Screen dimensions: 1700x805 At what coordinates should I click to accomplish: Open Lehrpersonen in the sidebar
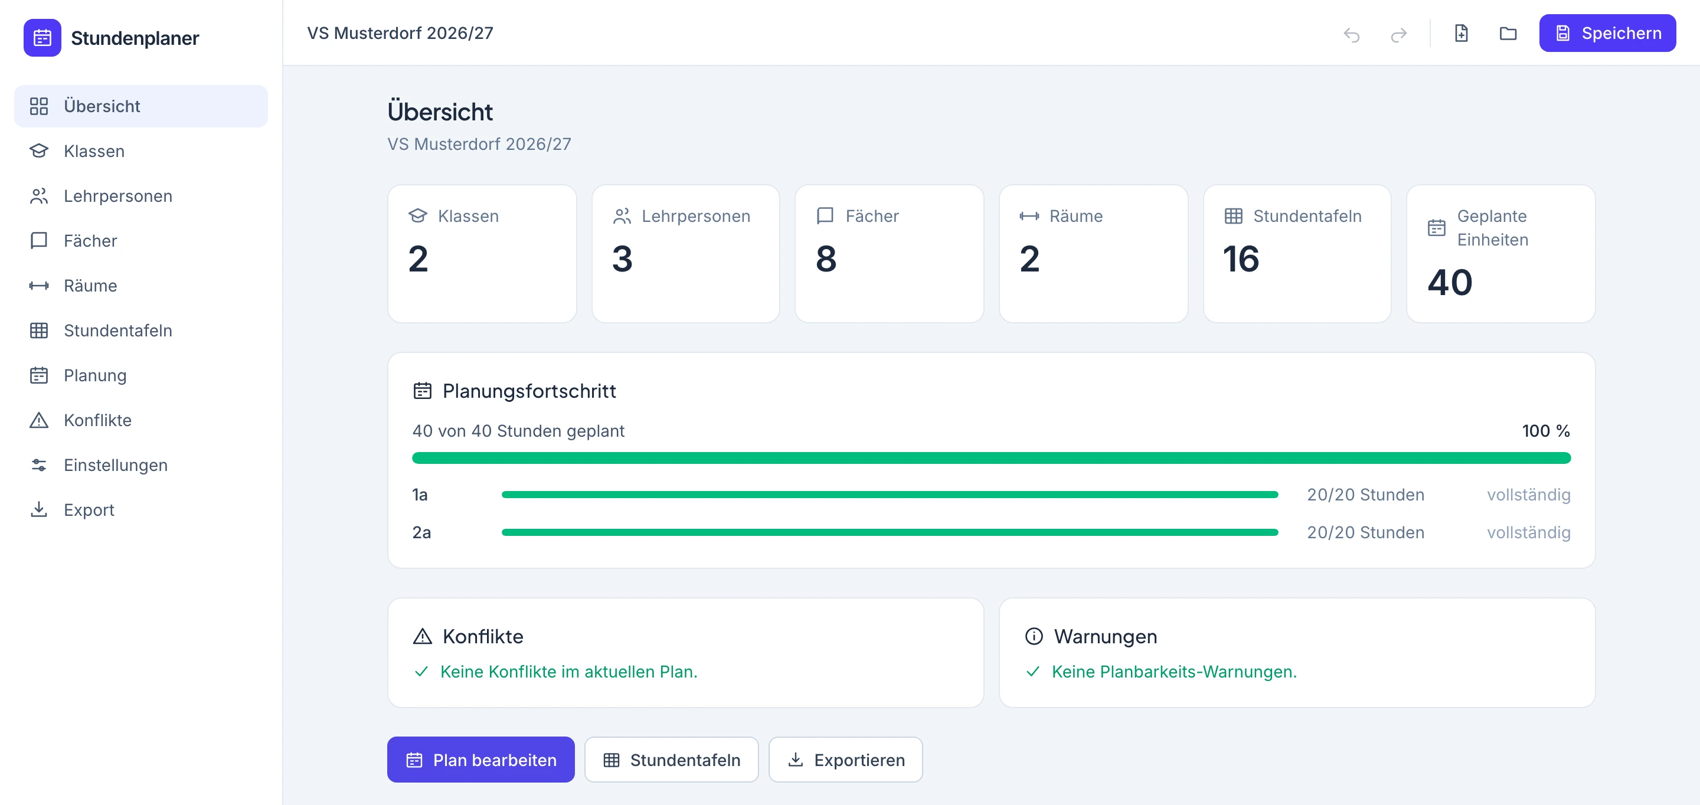141,196
